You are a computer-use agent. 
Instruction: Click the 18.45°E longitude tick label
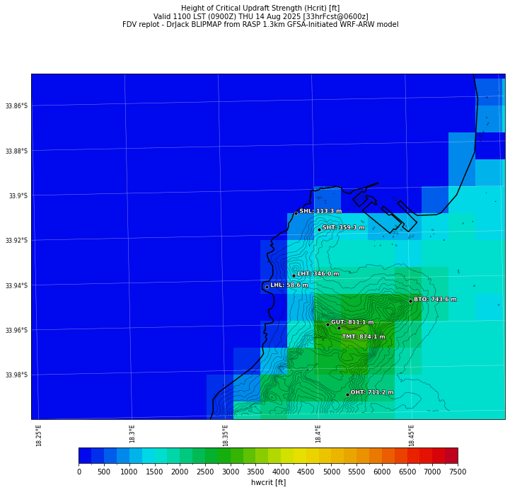point(411,435)
